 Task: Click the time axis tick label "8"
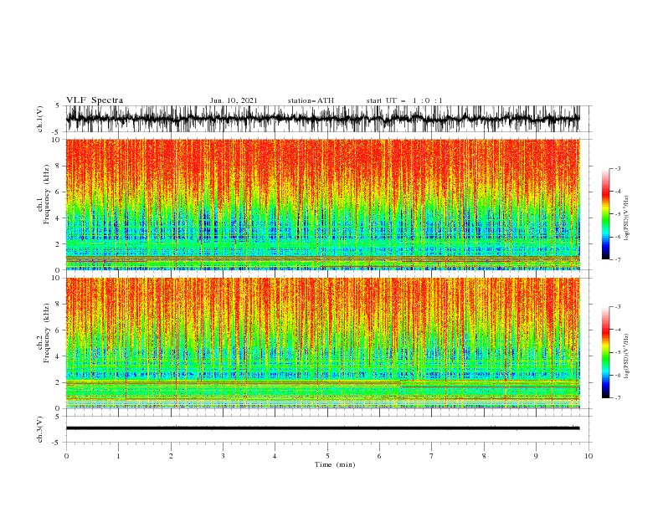click(x=484, y=456)
